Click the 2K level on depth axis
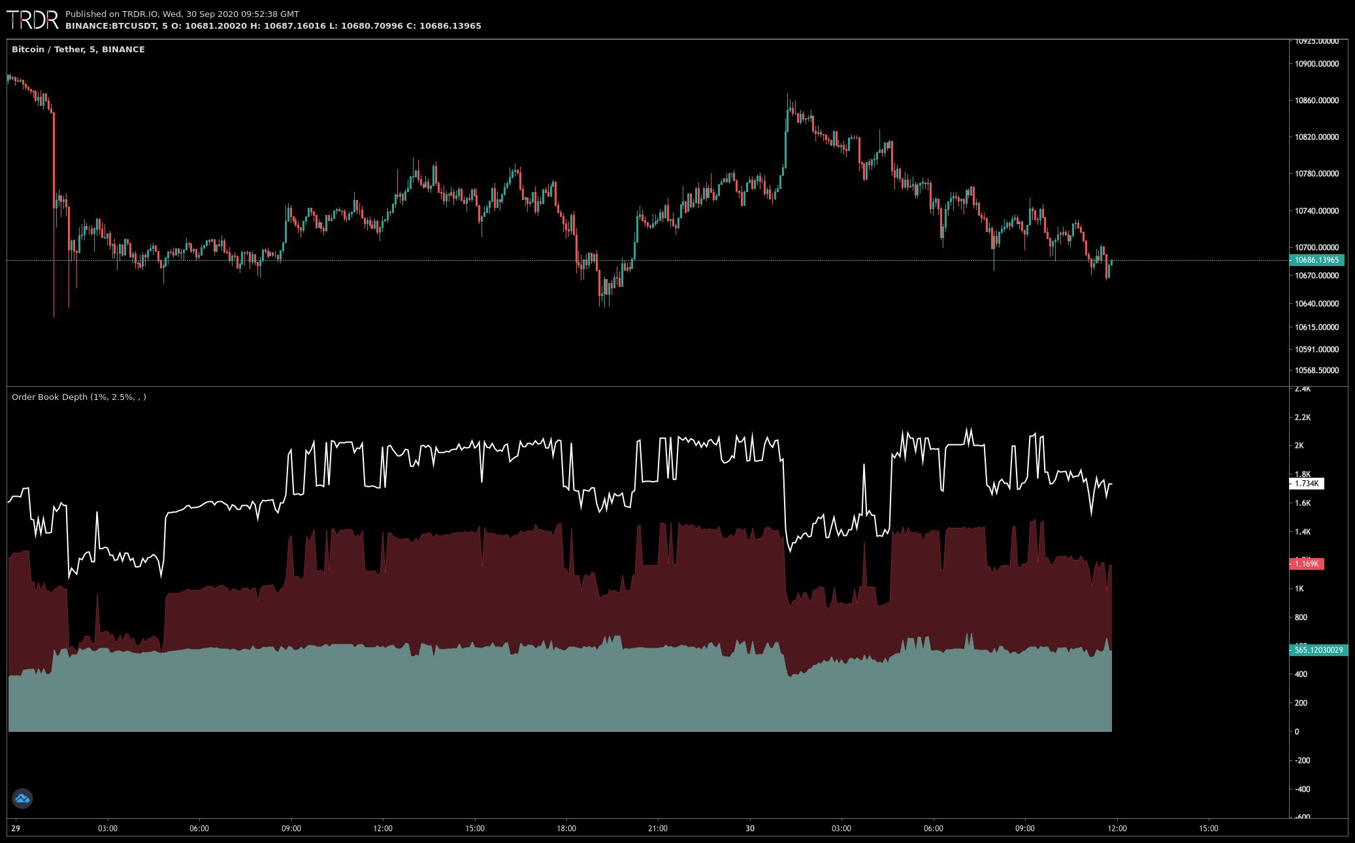The width and height of the screenshot is (1355, 843). point(1299,446)
